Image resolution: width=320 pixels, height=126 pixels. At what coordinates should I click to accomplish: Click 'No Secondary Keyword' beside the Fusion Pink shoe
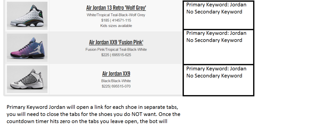(x=214, y=40)
